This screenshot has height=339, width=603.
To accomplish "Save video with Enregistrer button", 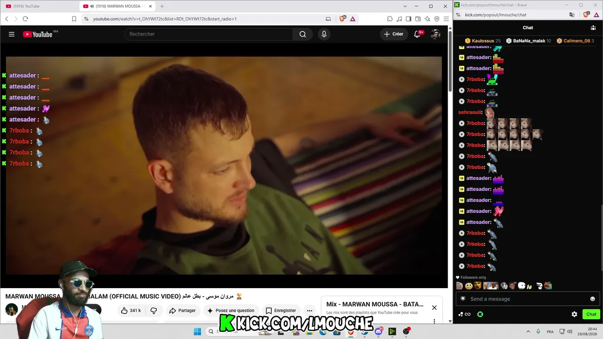I will [281, 310].
